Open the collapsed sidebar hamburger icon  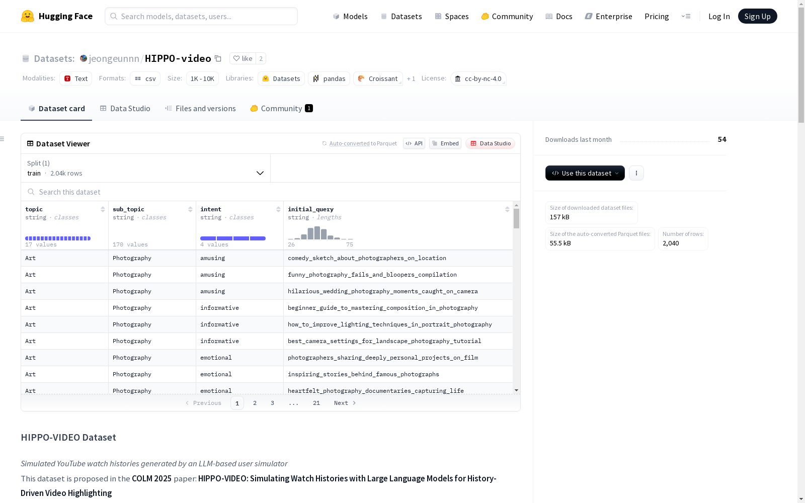coord(2,139)
